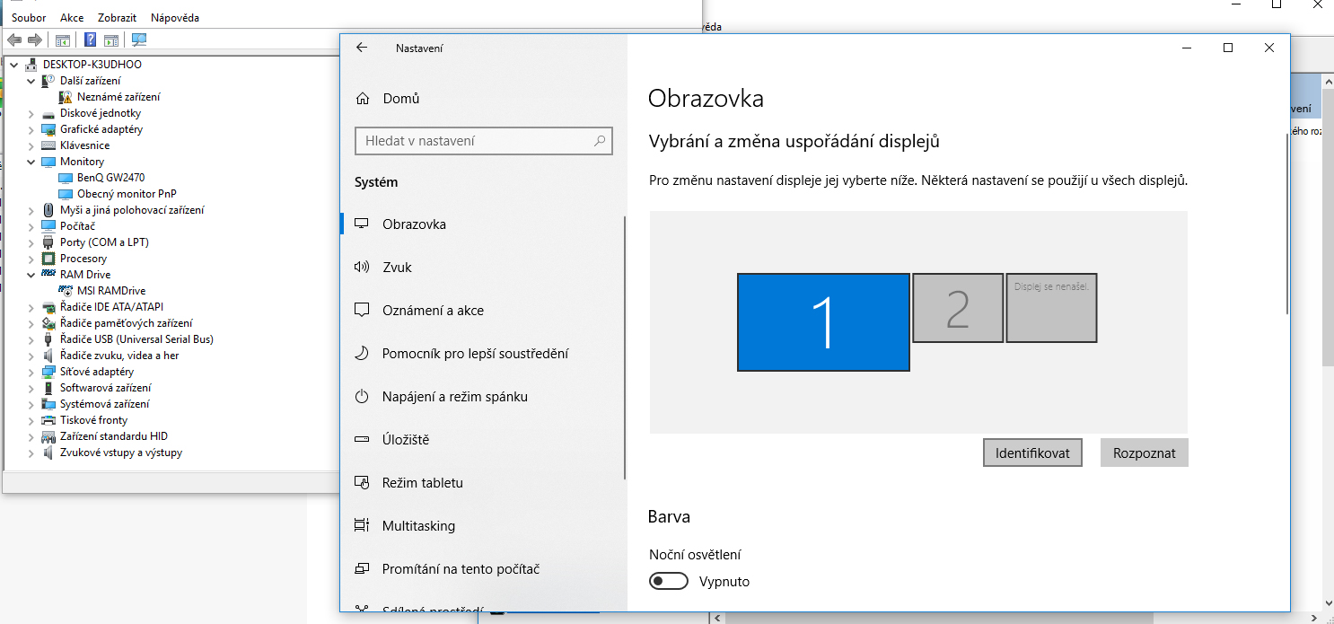The width and height of the screenshot is (1334, 624).
Task: Click the Síťové adaptéry network icon
Action: (x=48, y=372)
